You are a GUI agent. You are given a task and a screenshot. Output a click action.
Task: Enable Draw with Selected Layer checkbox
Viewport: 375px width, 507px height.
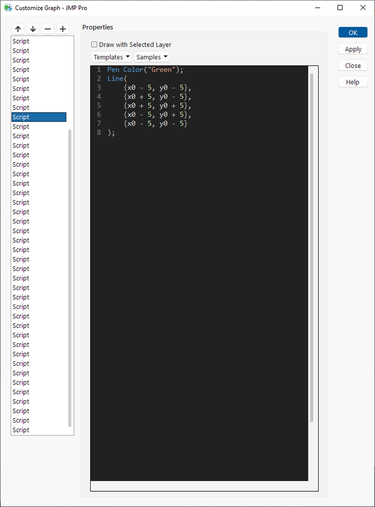[94, 45]
